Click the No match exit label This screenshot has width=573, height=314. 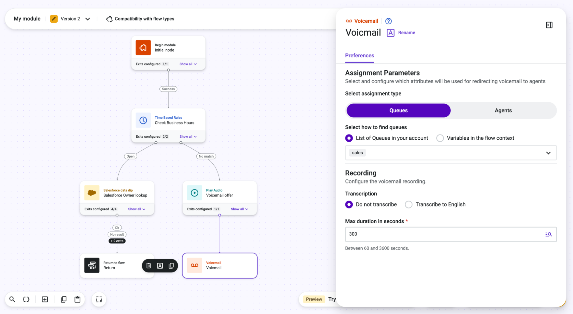206,156
